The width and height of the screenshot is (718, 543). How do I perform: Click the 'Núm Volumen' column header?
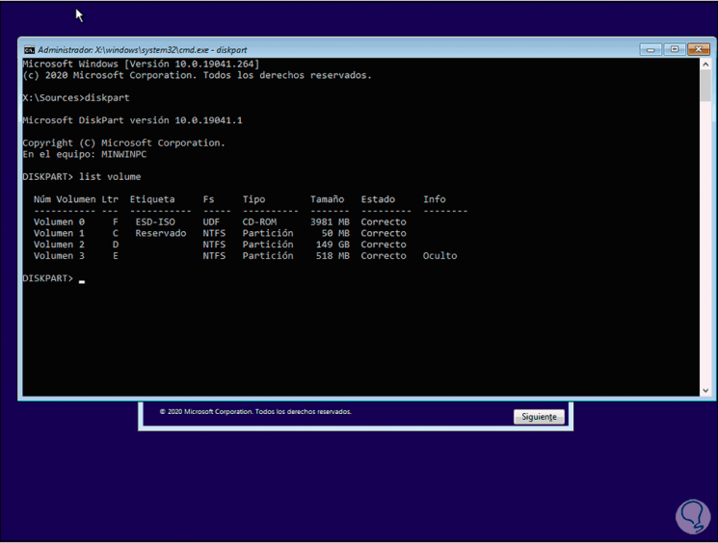coord(65,199)
